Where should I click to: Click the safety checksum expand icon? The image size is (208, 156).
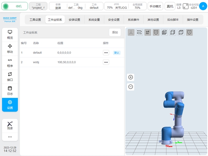[x=186, y=6]
